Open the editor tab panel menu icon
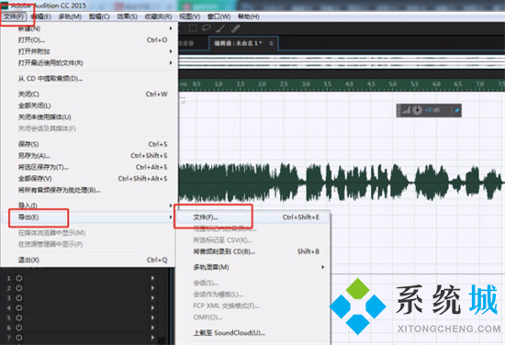Screen dimensions: 505x345 point(271,43)
